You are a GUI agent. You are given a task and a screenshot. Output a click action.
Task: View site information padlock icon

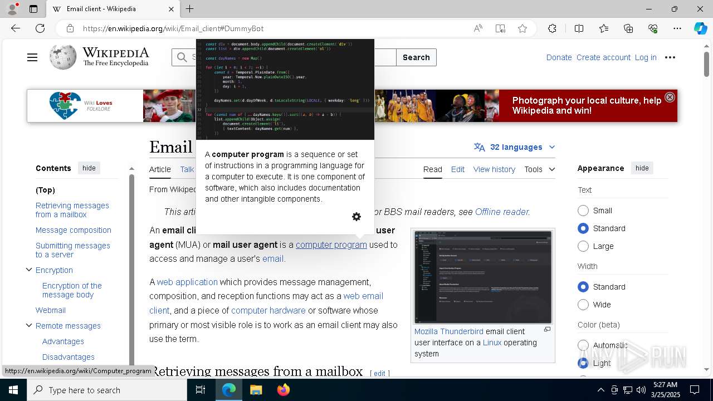tap(70, 28)
